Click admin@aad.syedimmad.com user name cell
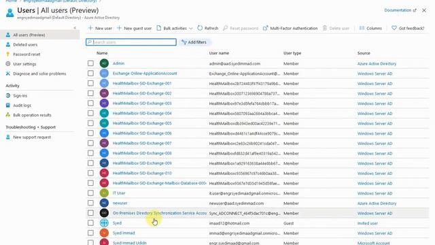Viewport: 435px width, 245px height. click(234, 63)
